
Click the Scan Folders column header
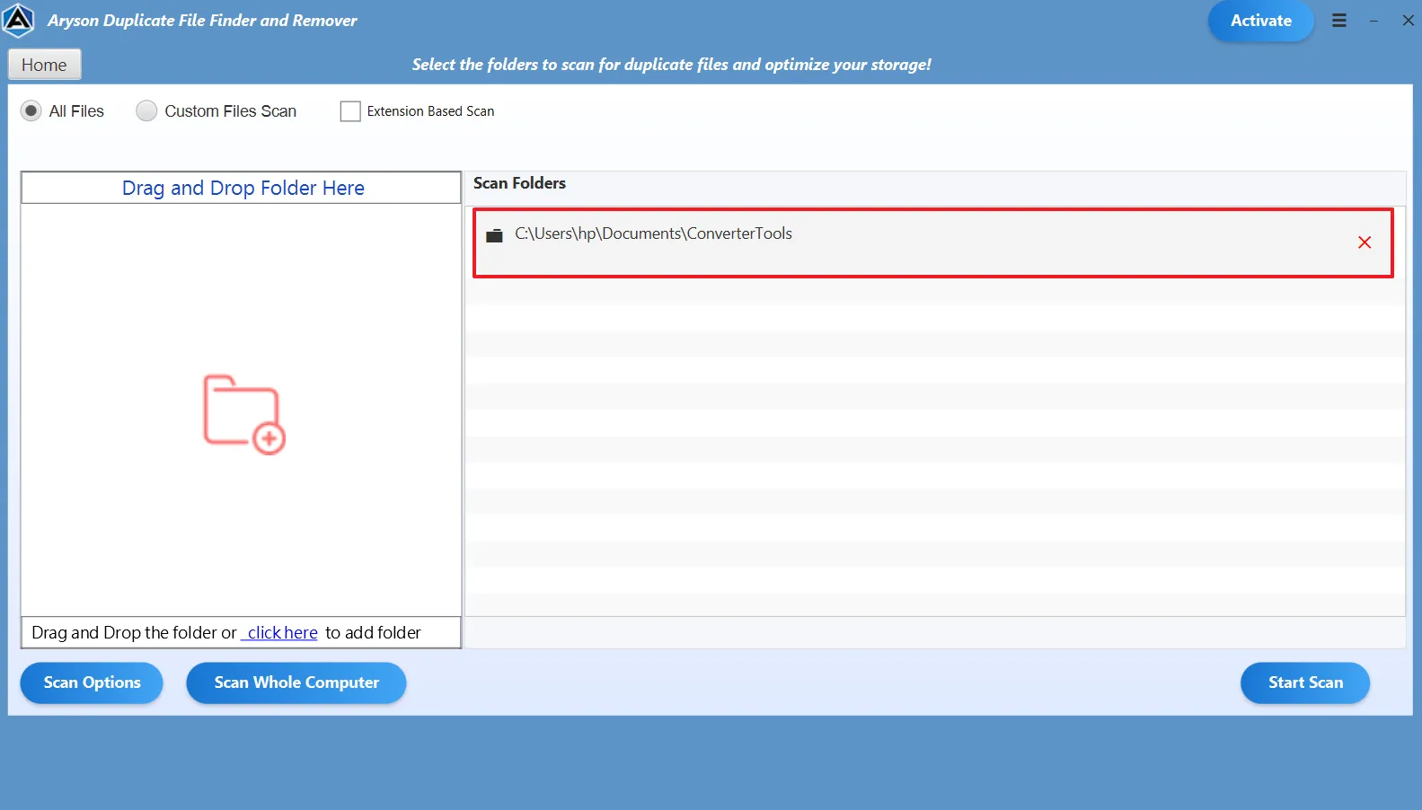click(x=519, y=183)
